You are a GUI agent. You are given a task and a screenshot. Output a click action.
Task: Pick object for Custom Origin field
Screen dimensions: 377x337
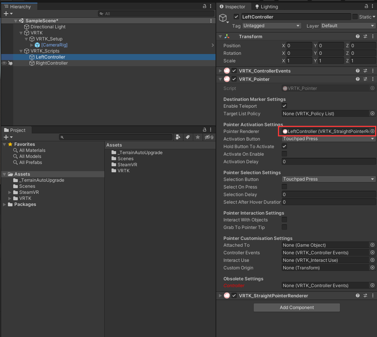click(372, 267)
